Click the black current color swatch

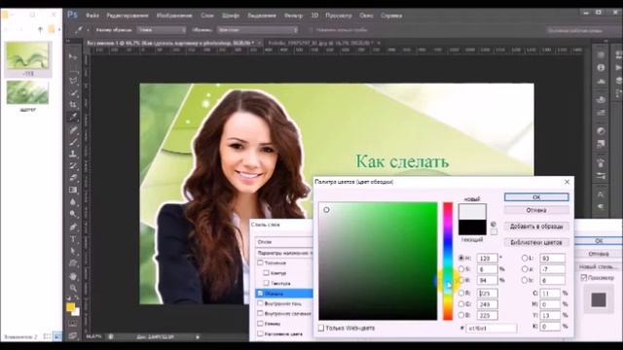pos(472,227)
